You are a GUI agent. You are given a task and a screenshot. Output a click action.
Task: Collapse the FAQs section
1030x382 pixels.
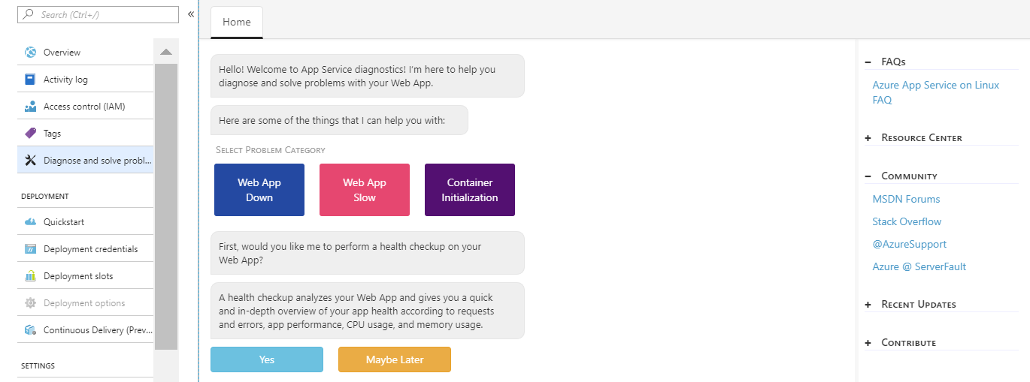coord(868,62)
